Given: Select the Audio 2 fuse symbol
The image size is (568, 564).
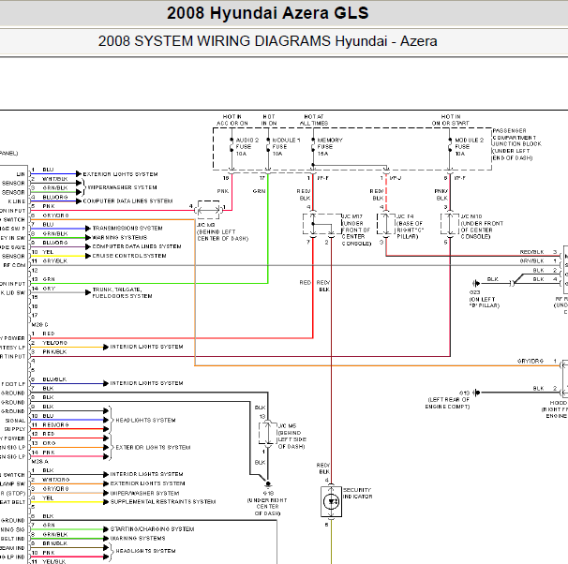Looking at the screenshot, I should [232, 146].
